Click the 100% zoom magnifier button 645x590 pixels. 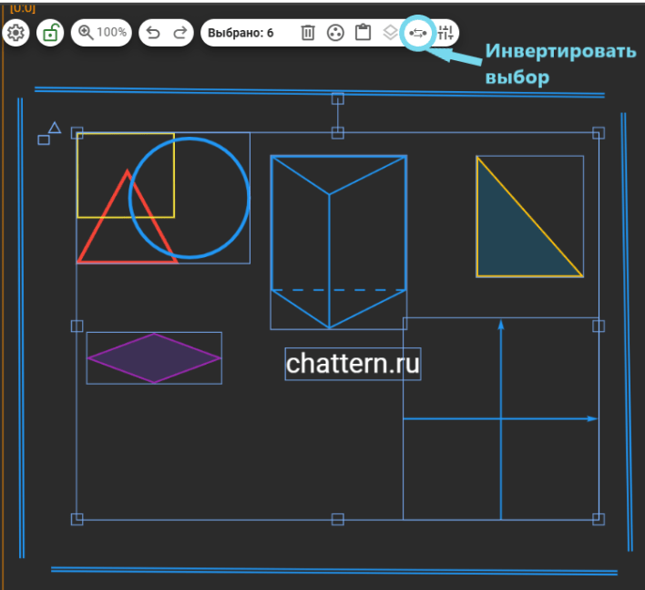(x=101, y=33)
